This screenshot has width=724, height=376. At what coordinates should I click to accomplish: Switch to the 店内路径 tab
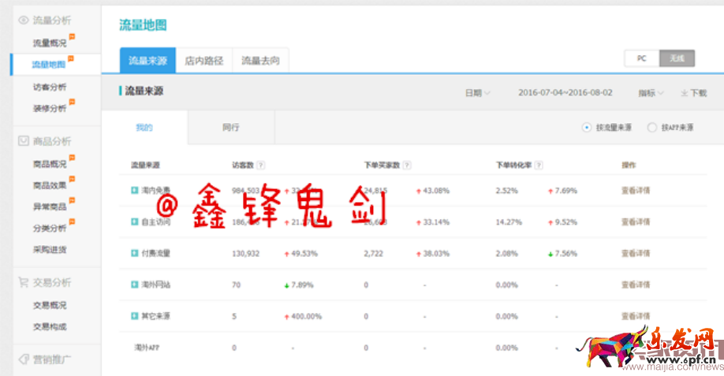204,61
